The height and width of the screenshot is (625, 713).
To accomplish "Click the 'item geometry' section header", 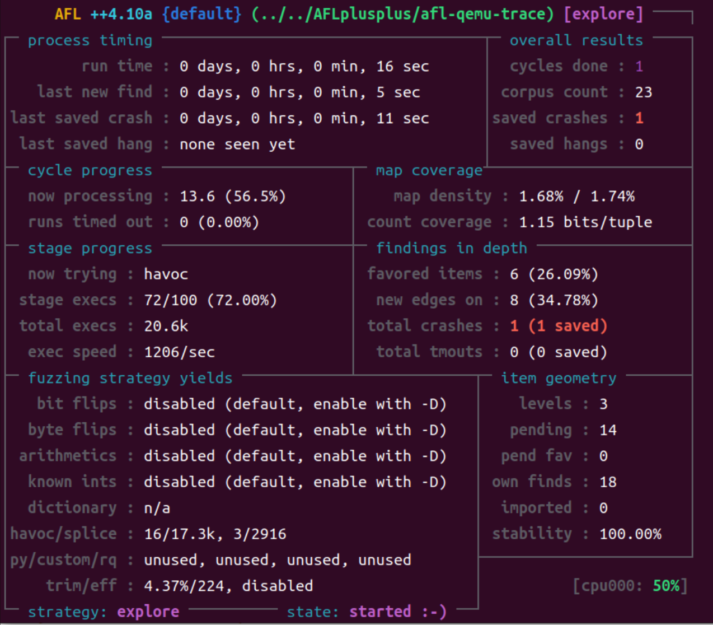I will pos(559,378).
